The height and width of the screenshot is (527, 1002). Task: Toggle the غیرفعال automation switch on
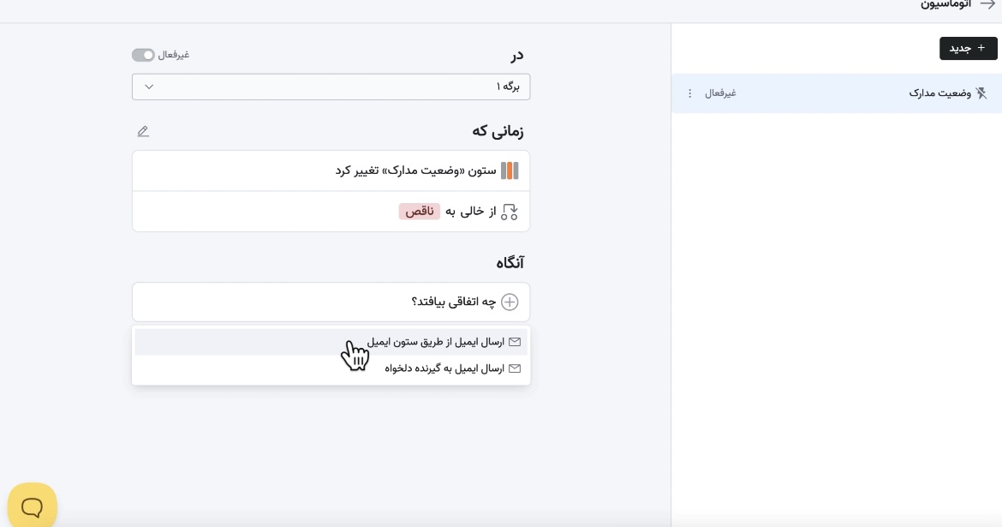(143, 55)
